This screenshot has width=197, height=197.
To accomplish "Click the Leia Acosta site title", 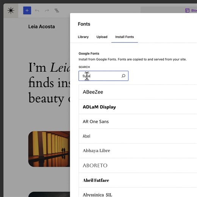I will 41,27.
